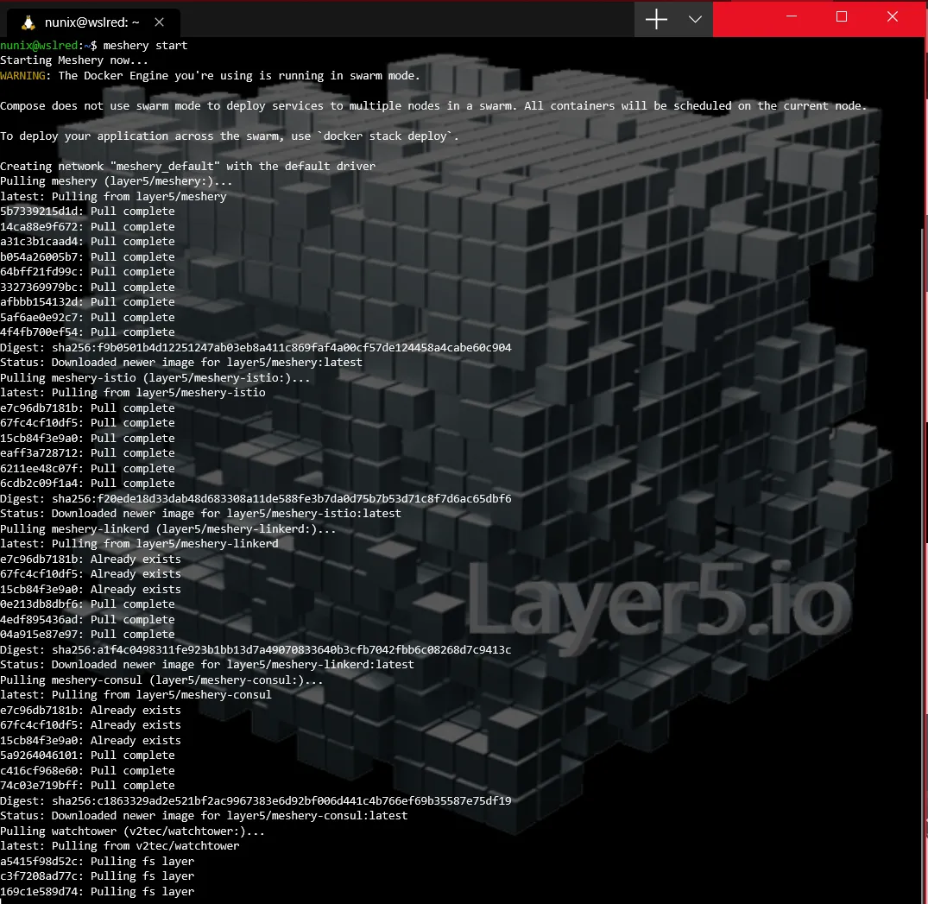Click the 'Pulling meshery-consul' line
928x904 pixels.
161,680
